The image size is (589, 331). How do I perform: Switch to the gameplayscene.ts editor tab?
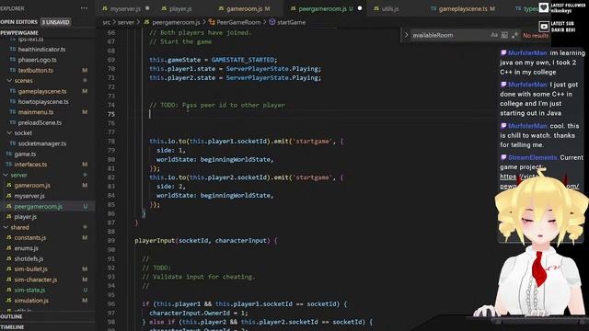pyautogui.click(x=463, y=8)
